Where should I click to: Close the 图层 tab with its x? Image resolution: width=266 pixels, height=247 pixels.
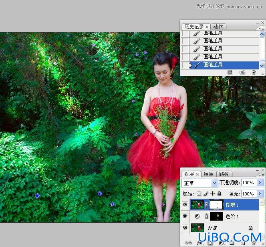197,174
